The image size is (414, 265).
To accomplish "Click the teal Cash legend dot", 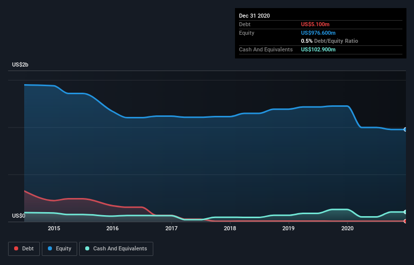I will tap(87, 248).
